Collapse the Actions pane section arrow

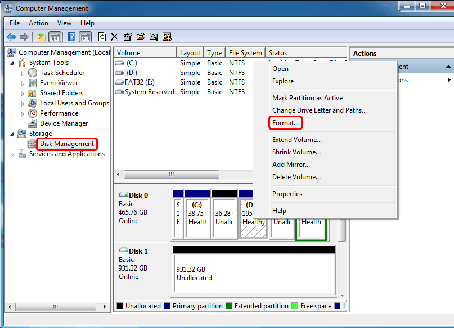click(448, 67)
